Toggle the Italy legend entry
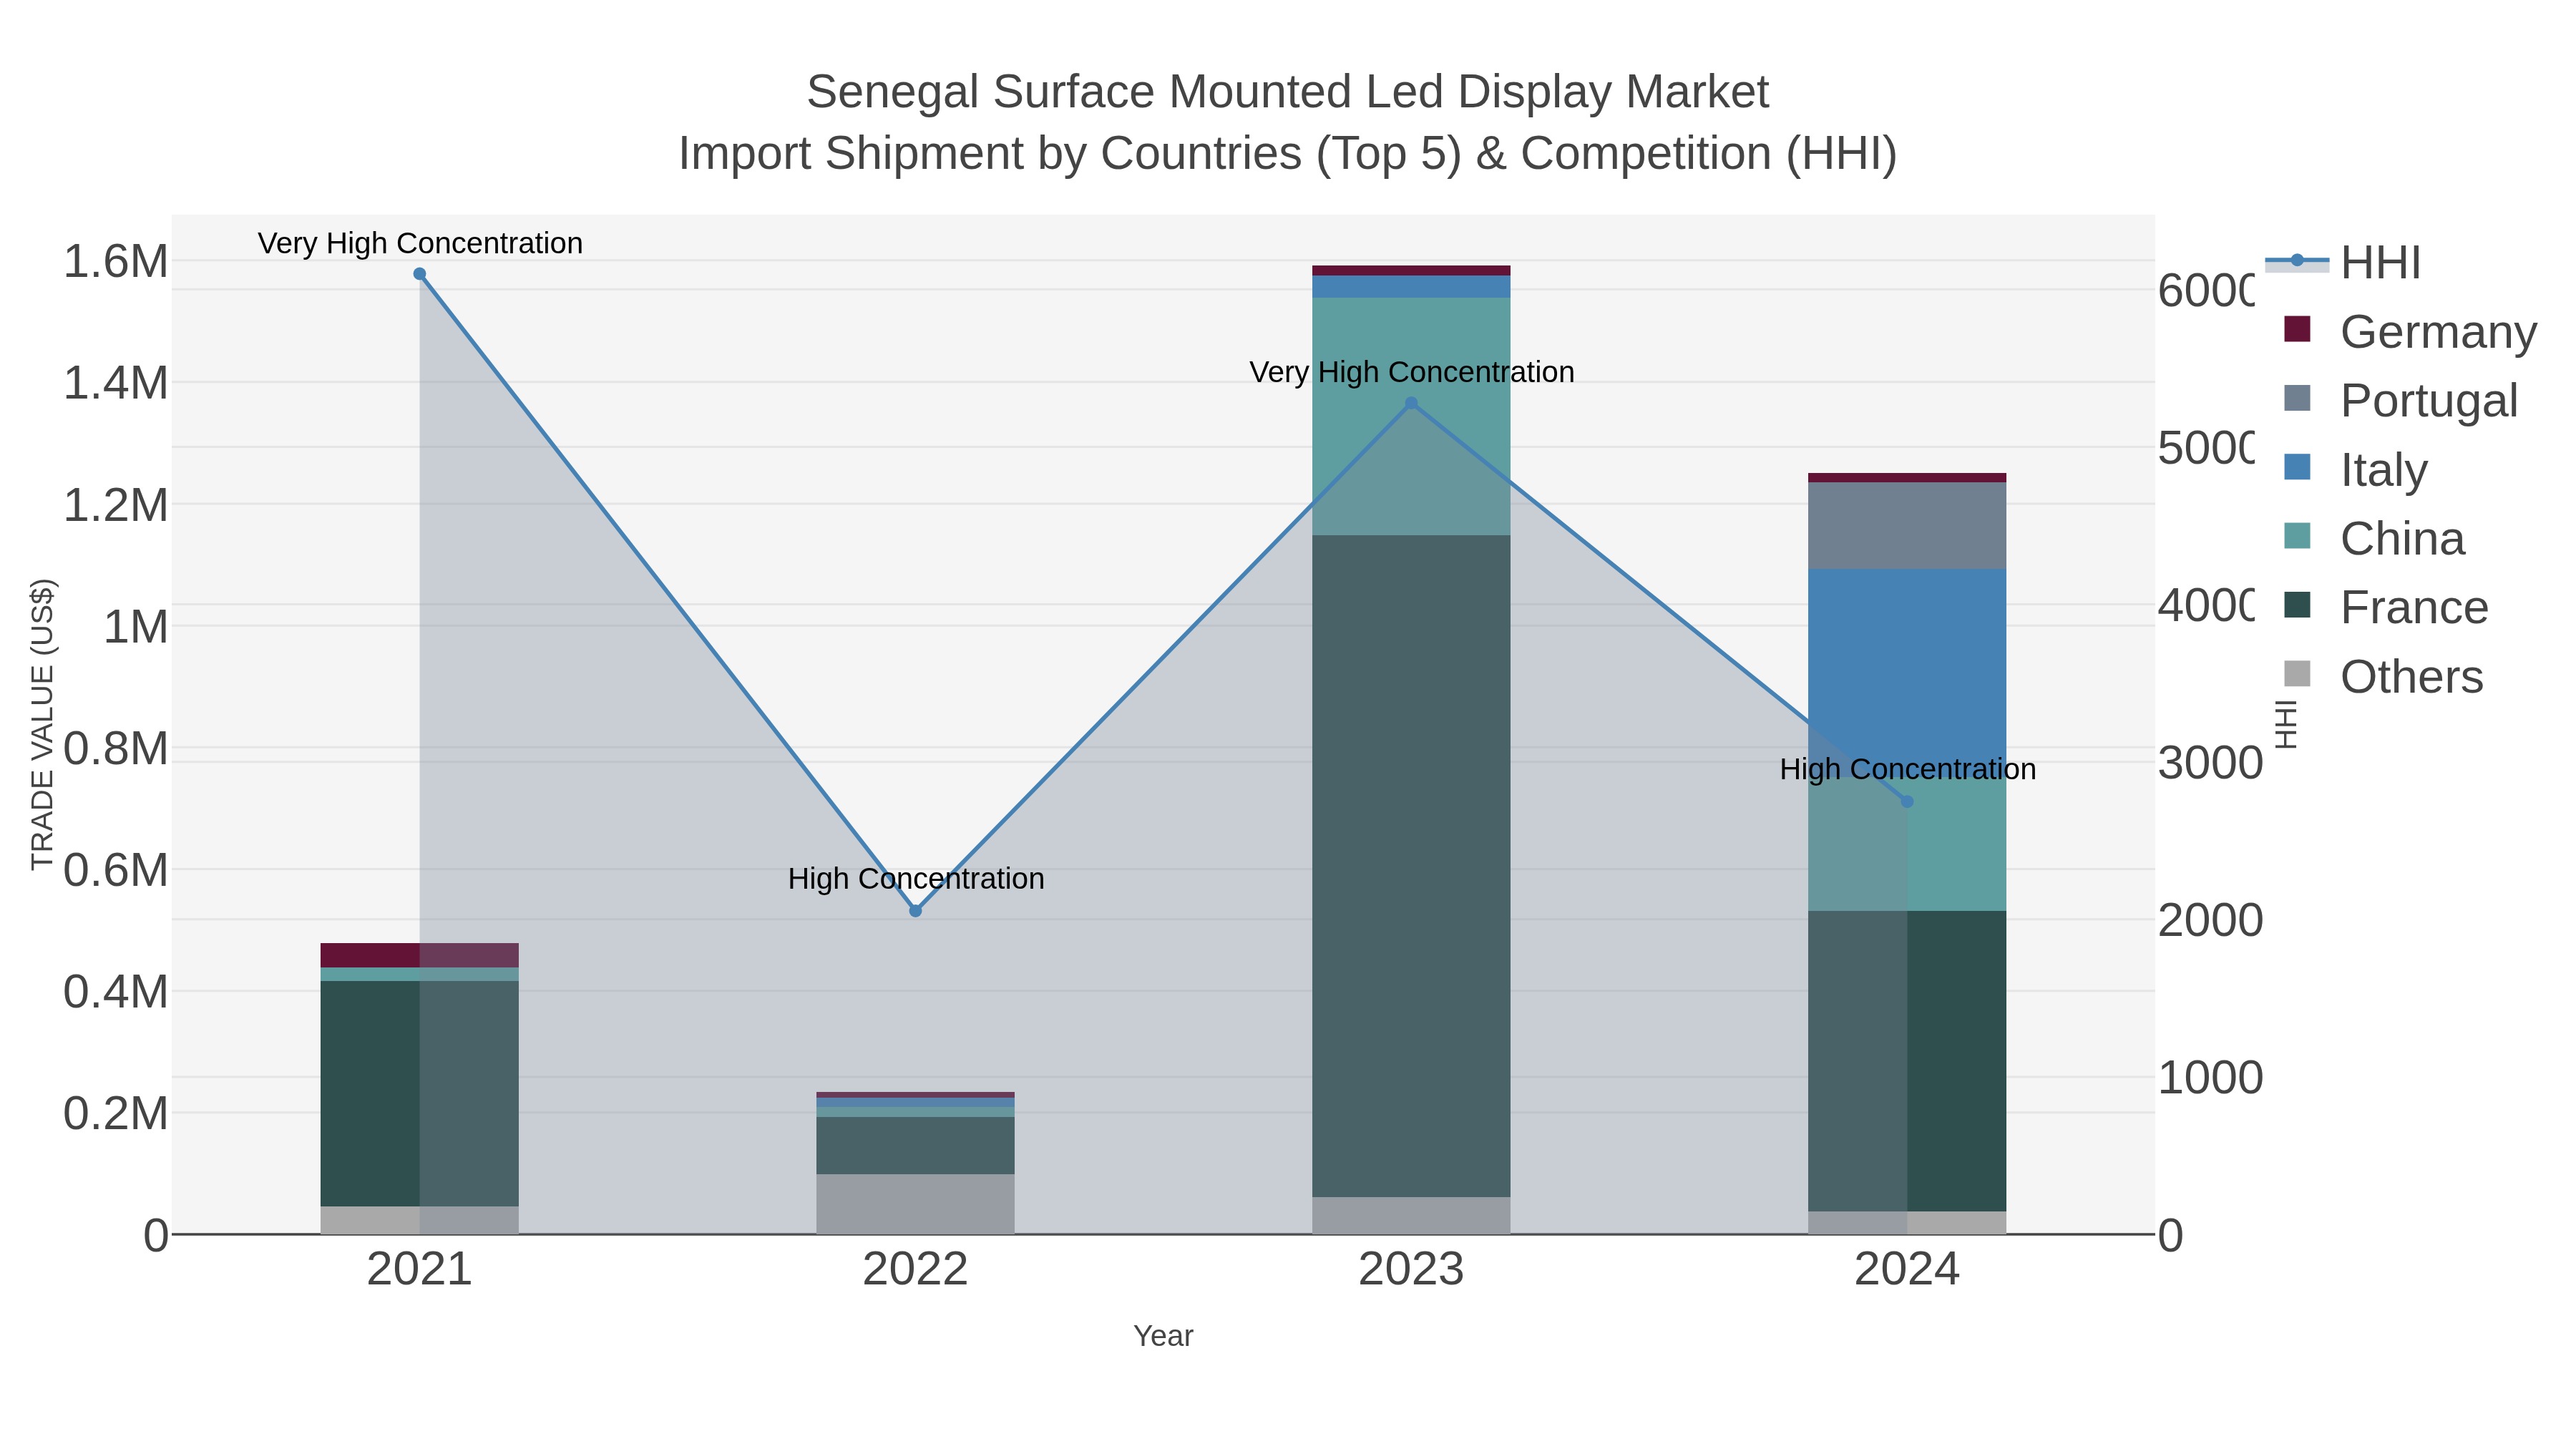 tap(2355, 470)
